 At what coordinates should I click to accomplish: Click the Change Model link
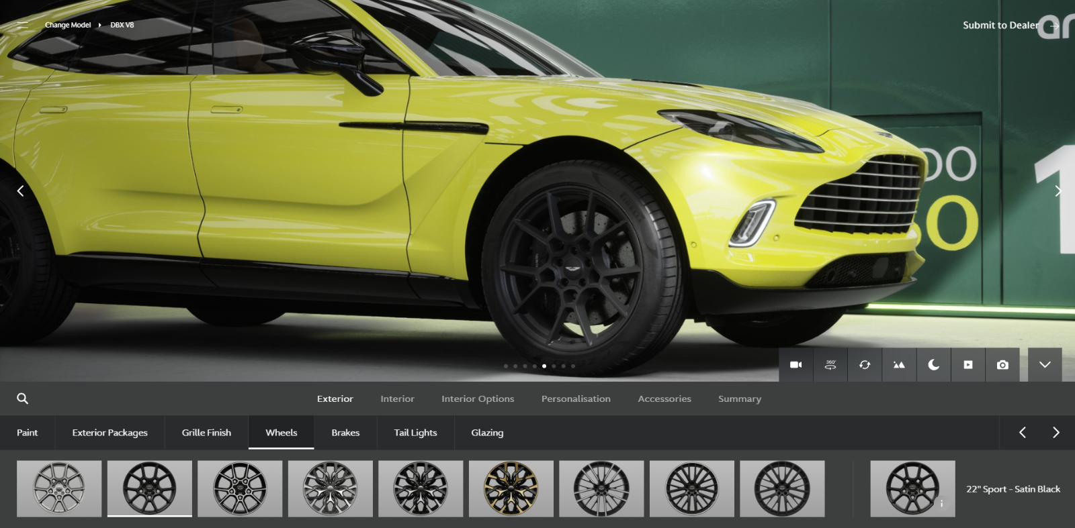point(68,25)
